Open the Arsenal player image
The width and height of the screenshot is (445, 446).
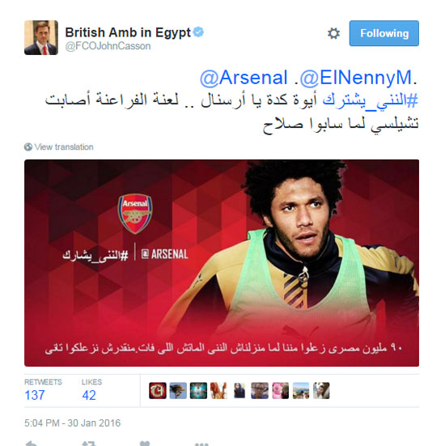[x=222, y=263]
